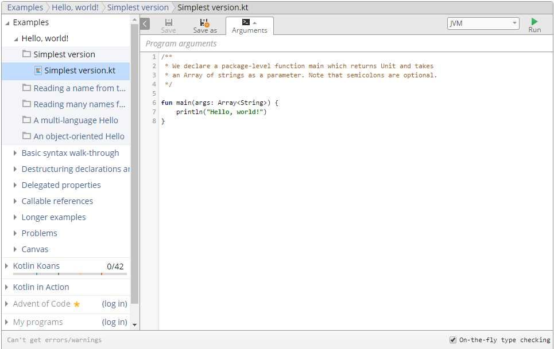Open An object-oriented Hello example
This screenshot has height=349, width=554.
[x=79, y=136]
